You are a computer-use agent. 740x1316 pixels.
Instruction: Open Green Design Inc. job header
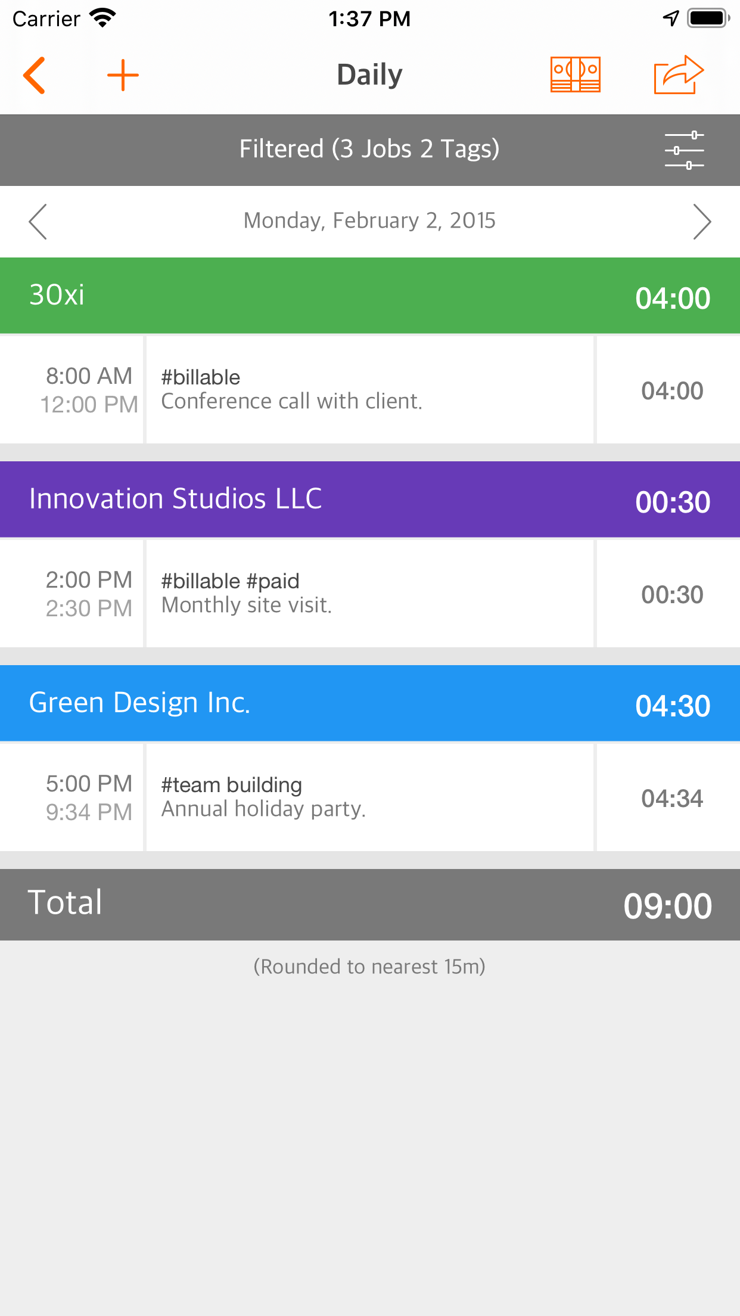(x=369, y=703)
